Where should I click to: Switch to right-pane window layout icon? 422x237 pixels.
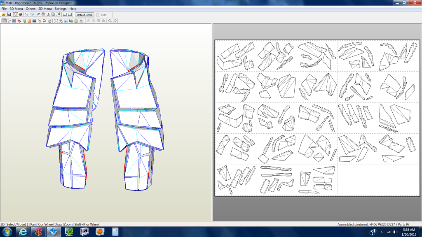[70, 14]
